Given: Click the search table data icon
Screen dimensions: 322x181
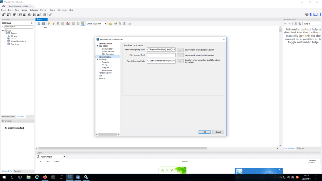Looking at the screenshot, I should (44, 14).
